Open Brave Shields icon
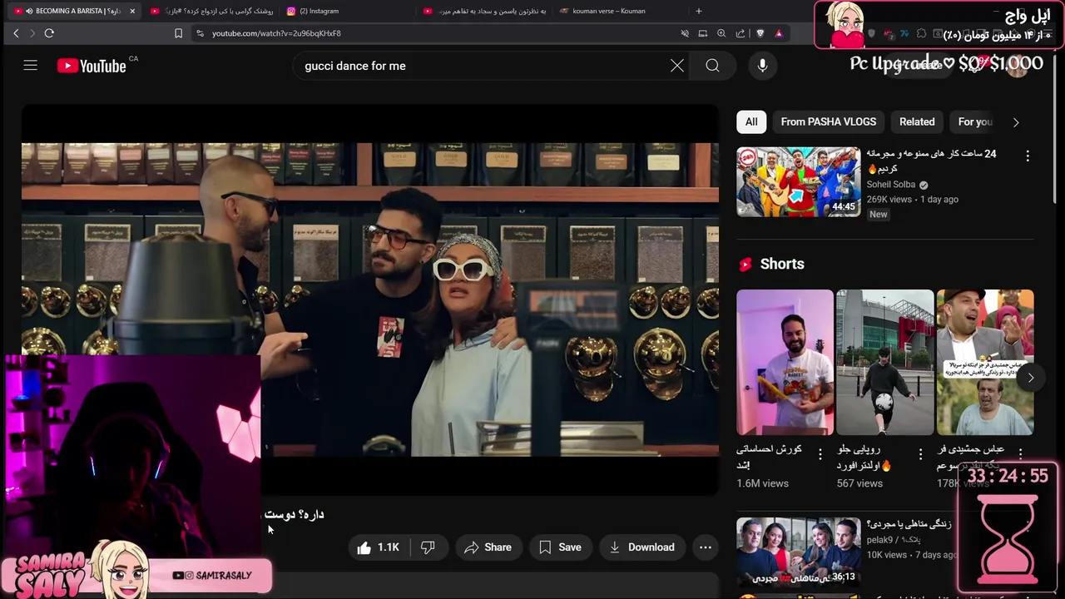1065x599 pixels. tap(760, 33)
